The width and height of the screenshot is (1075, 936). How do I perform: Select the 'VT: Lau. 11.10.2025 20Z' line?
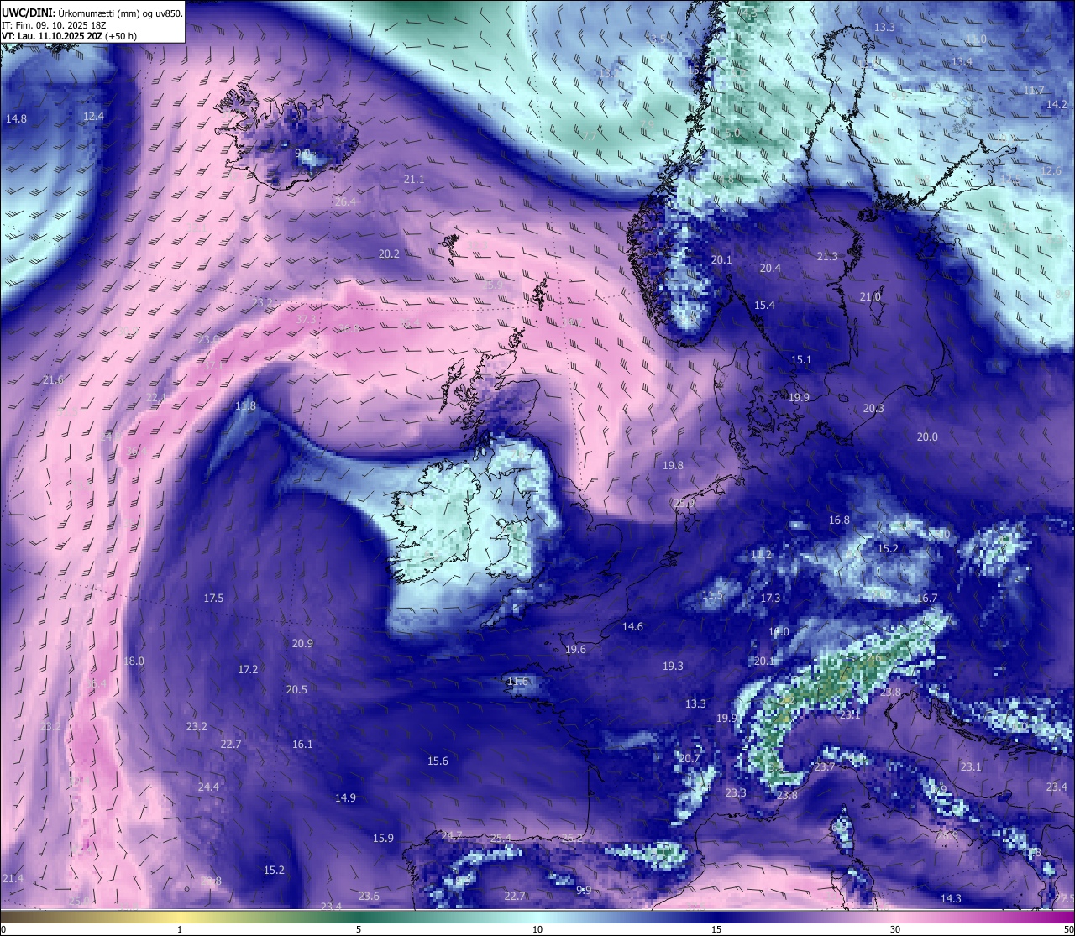coord(69,36)
